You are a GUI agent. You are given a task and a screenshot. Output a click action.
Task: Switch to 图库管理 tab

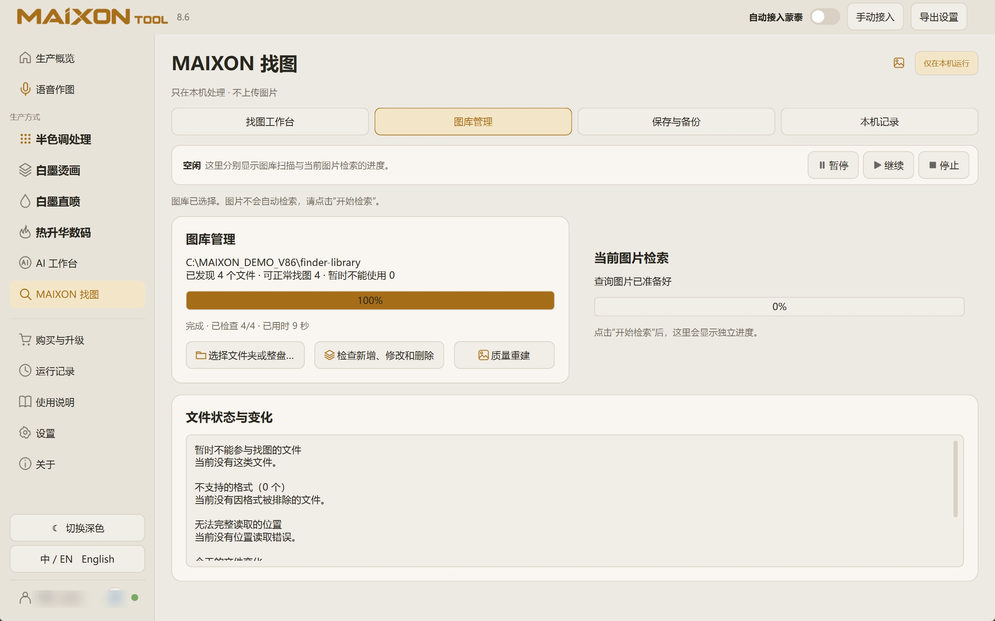coord(473,122)
